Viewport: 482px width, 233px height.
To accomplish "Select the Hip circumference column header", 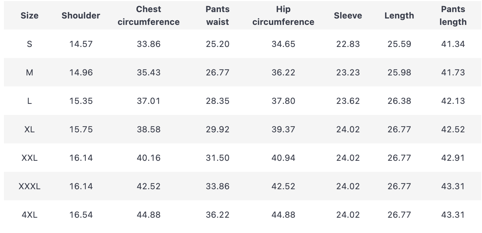I will point(283,16).
